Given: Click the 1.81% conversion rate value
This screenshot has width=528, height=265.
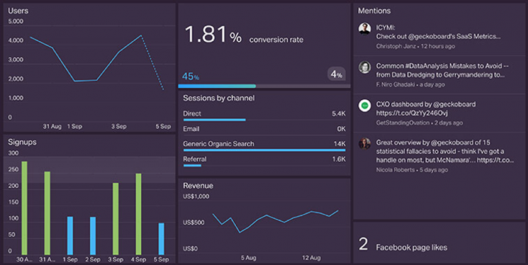Looking at the screenshot, I should 213,34.
